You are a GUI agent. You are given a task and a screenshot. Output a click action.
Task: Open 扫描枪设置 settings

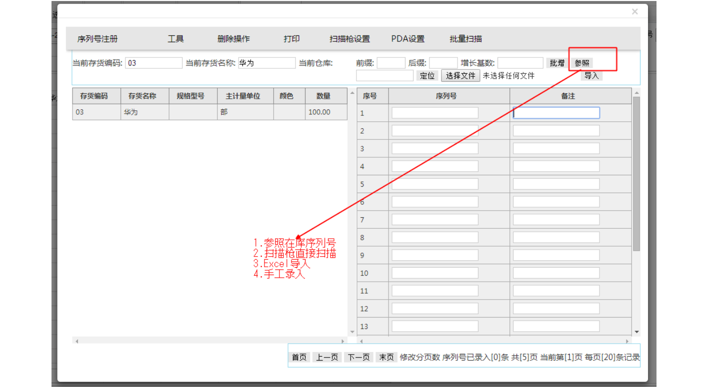coord(349,39)
